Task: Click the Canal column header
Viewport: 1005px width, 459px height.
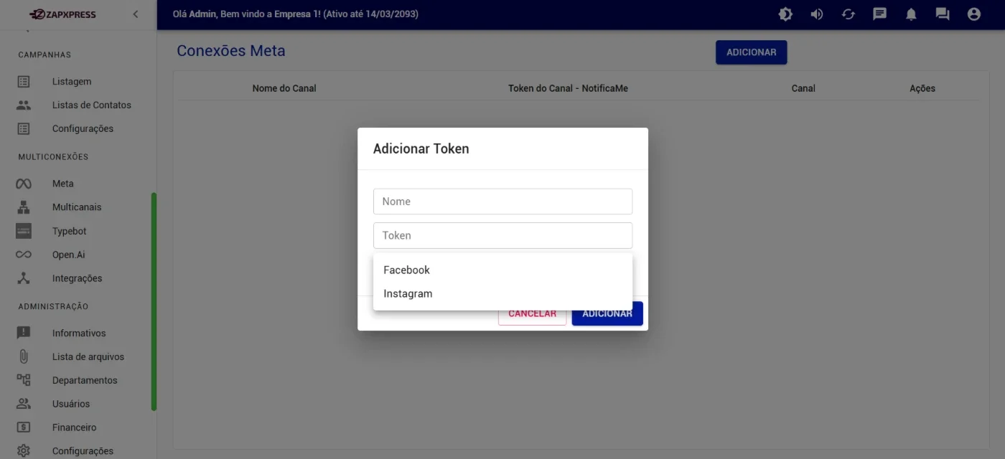Action: tap(803, 88)
